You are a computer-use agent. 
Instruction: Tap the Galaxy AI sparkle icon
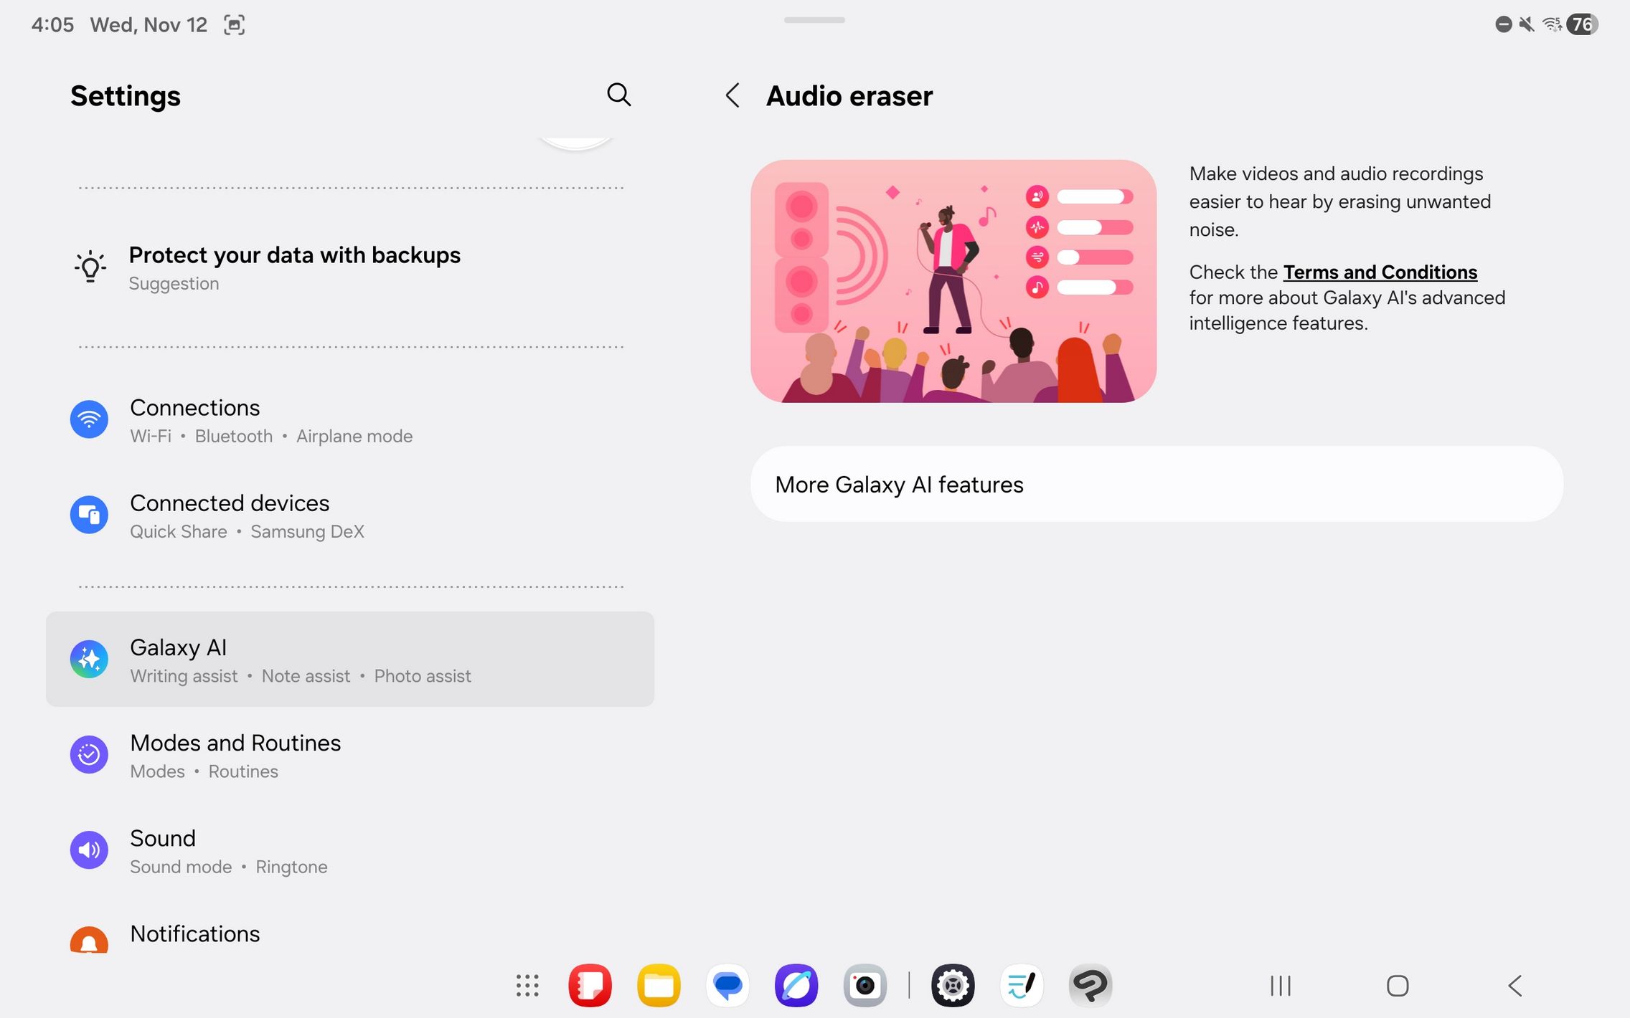click(x=89, y=659)
